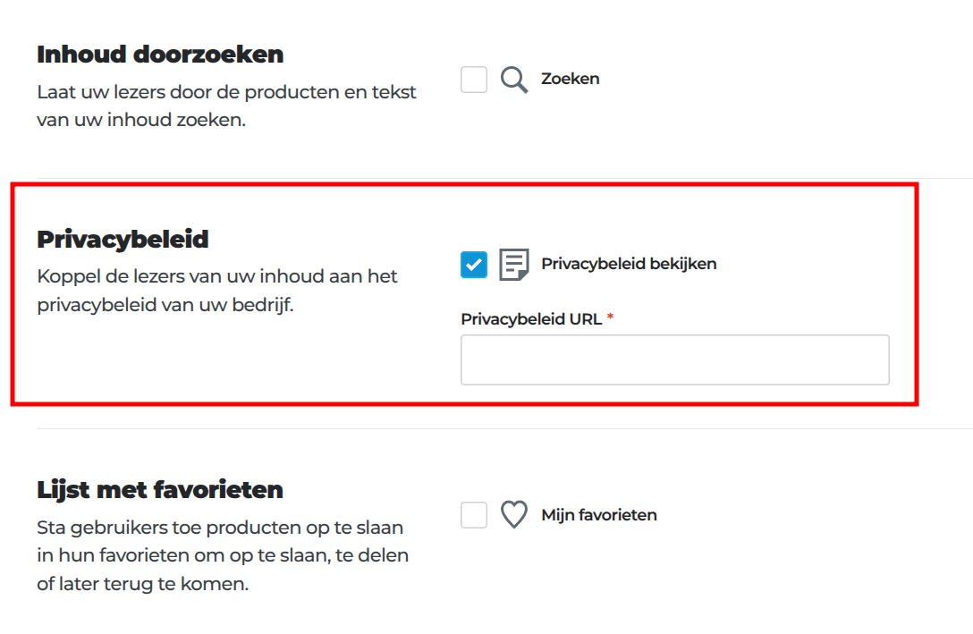The height and width of the screenshot is (634, 973).
Task: Uncheck the Privacybeleid bekijken checkbox
Action: (473, 265)
